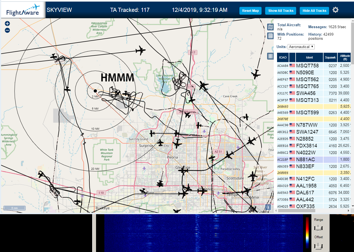This screenshot has height=252, width=354.
Task: Collapse the sidebar with the pause-like icon
Action: (270, 56)
